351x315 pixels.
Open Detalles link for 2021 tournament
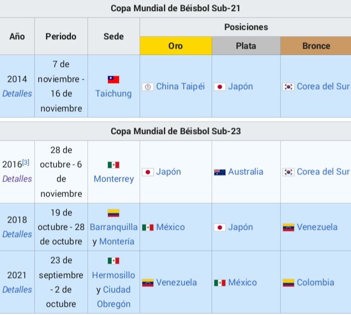(17, 290)
